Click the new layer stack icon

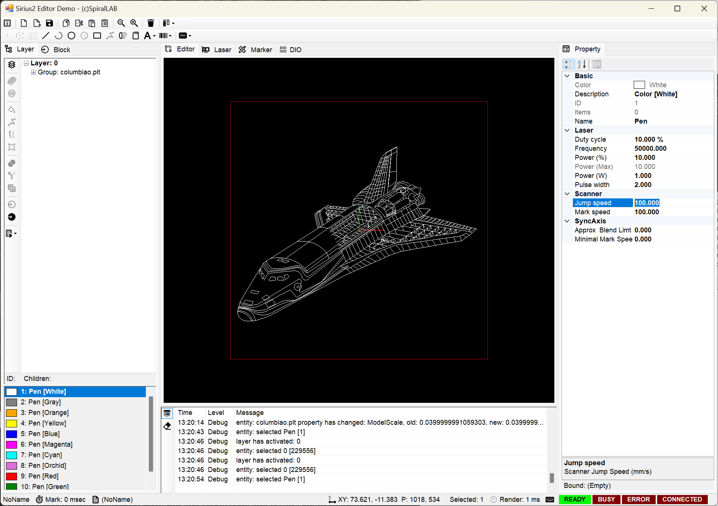click(x=12, y=65)
